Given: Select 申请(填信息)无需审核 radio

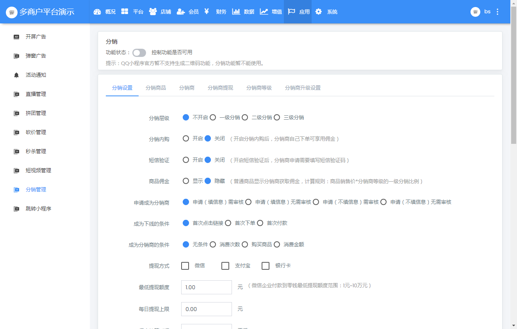Looking at the screenshot, I should (248, 202).
